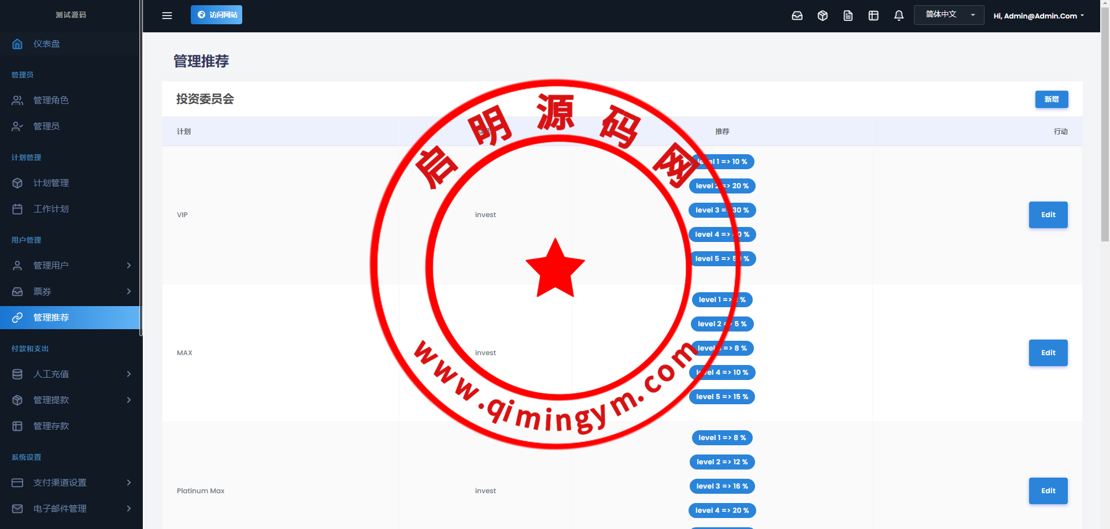Click Edit for the VIP plan

[1048, 215]
